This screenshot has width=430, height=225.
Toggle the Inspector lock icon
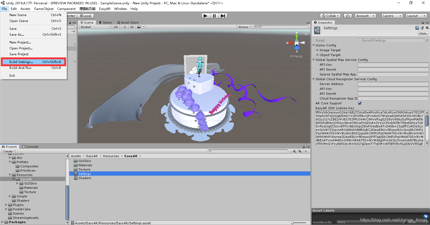423,23
